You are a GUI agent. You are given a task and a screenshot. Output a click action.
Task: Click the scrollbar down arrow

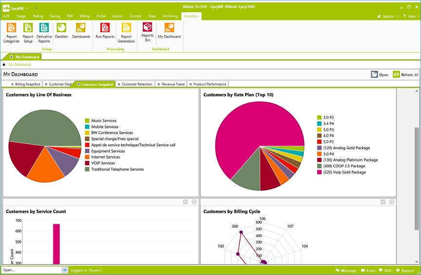[417, 261]
